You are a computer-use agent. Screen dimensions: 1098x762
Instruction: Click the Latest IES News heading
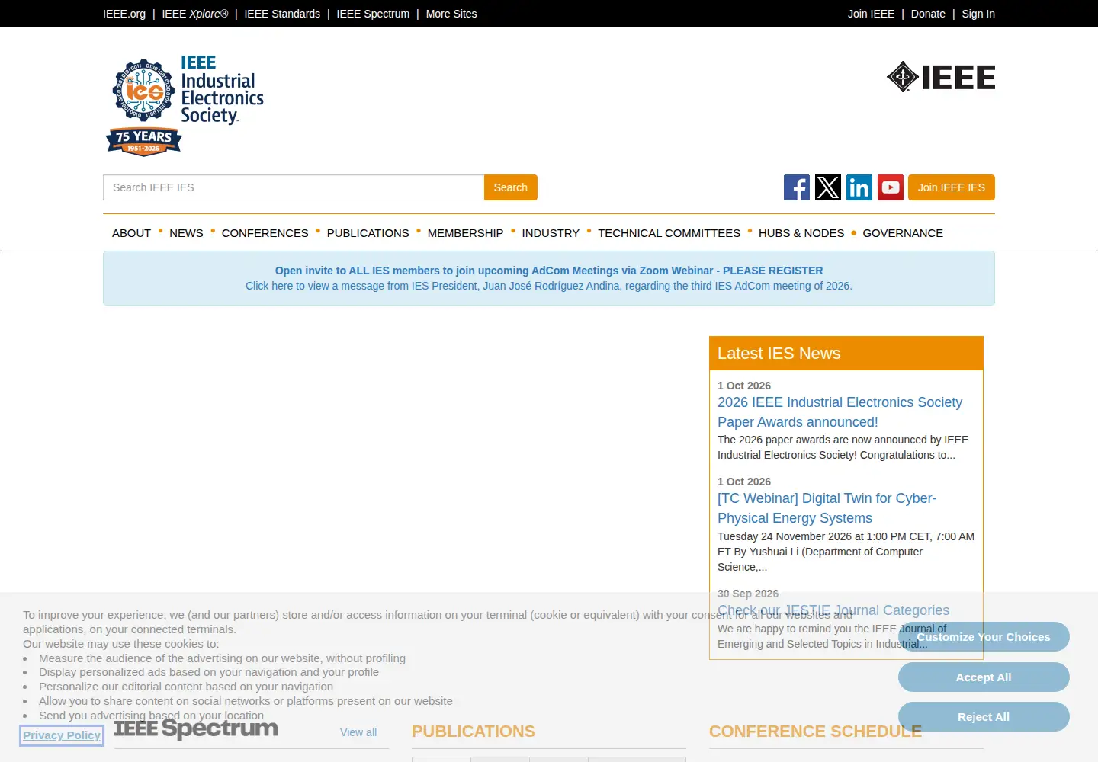click(x=779, y=354)
